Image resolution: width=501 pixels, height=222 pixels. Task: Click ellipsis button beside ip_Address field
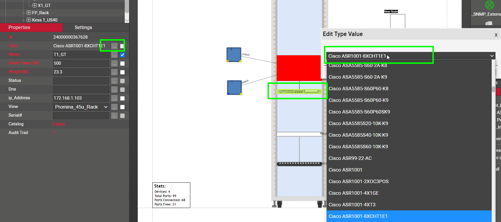click(114, 98)
